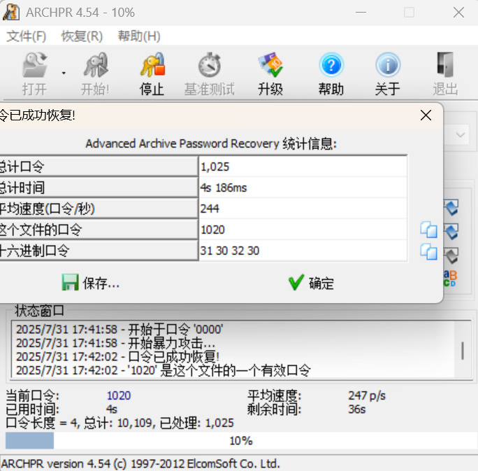Open the 帮助(H) menu
The height and width of the screenshot is (471, 478).
point(139,36)
